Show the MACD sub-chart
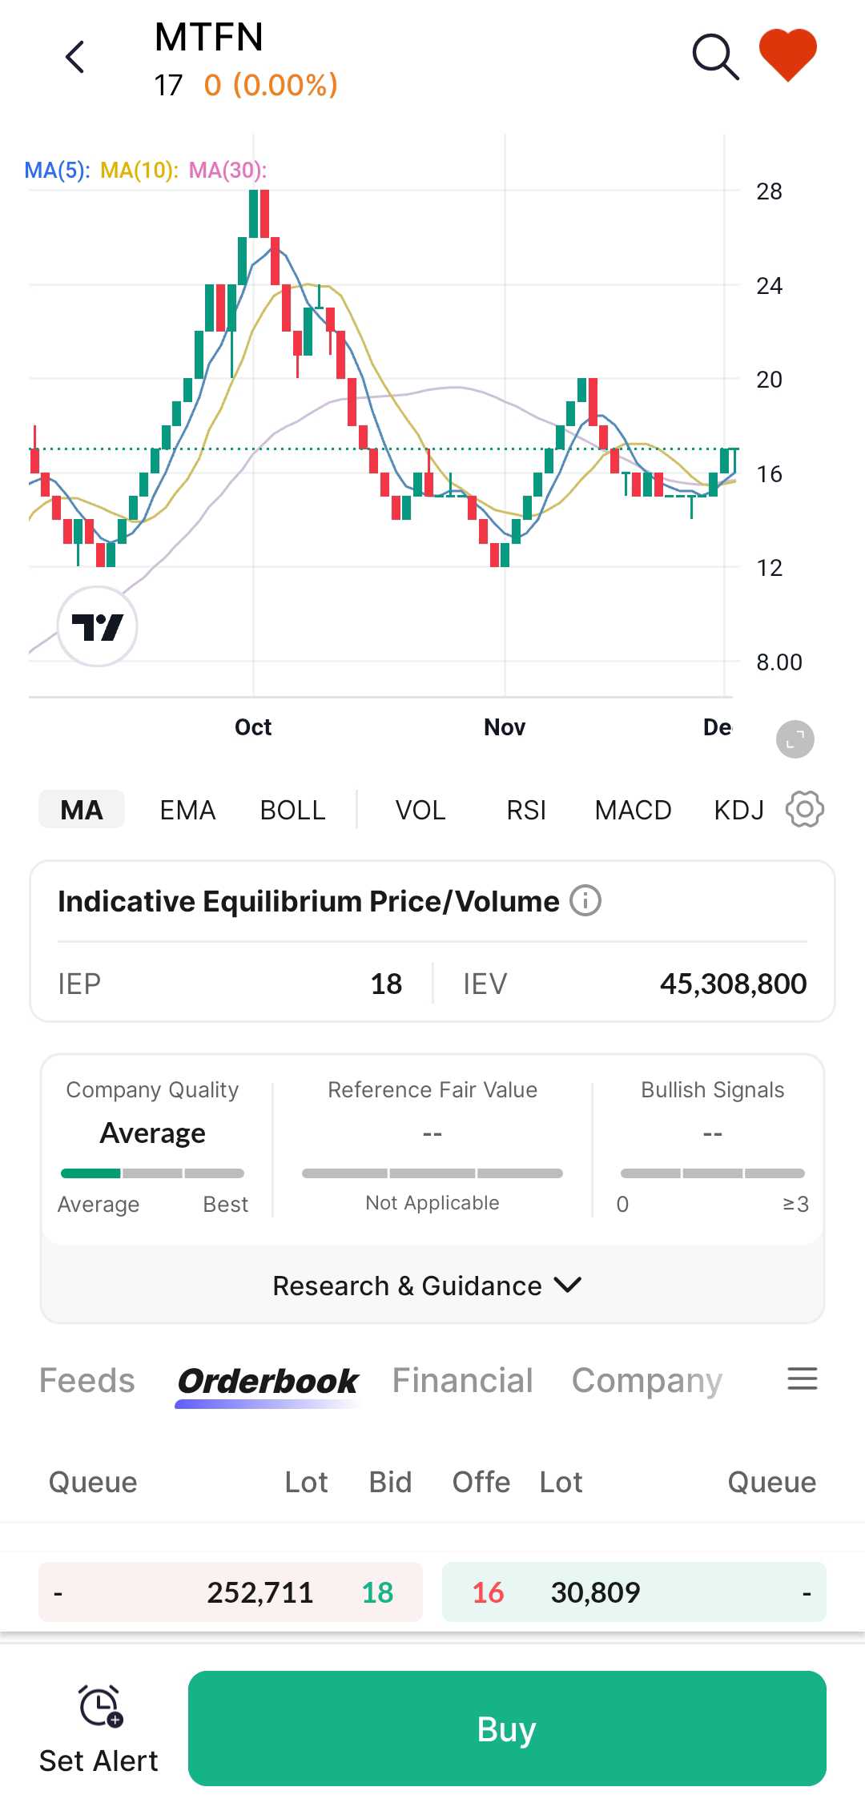The image size is (865, 1815). click(633, 810)
